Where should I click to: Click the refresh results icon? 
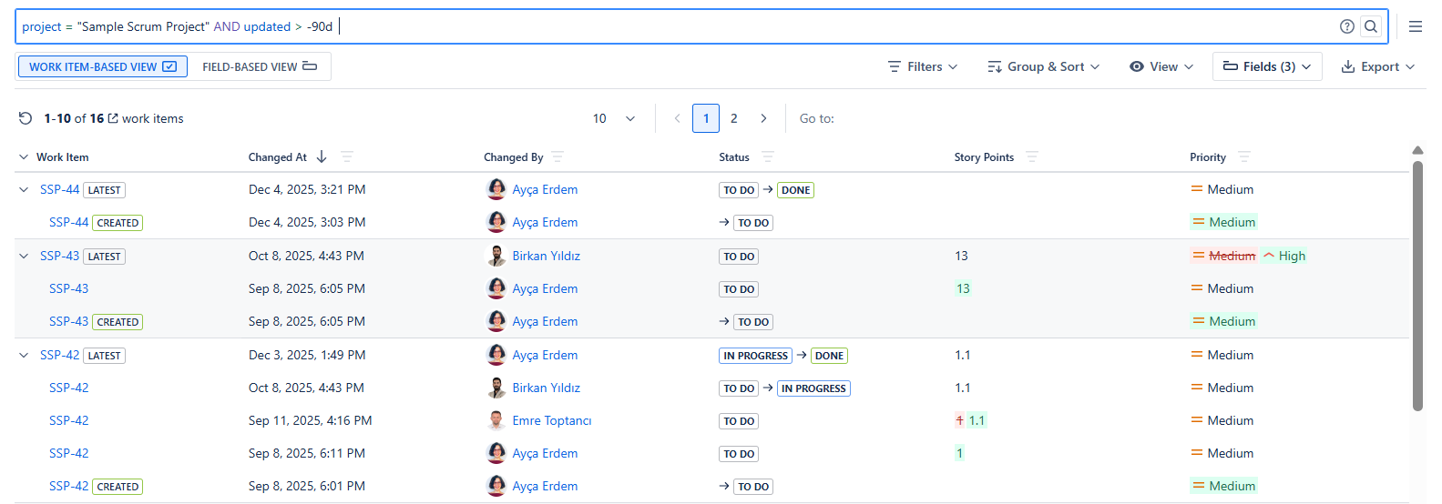tap(26, 118)
